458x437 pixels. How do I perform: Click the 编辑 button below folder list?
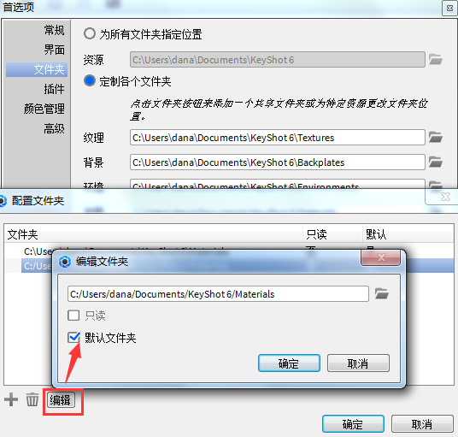(61, 400)
